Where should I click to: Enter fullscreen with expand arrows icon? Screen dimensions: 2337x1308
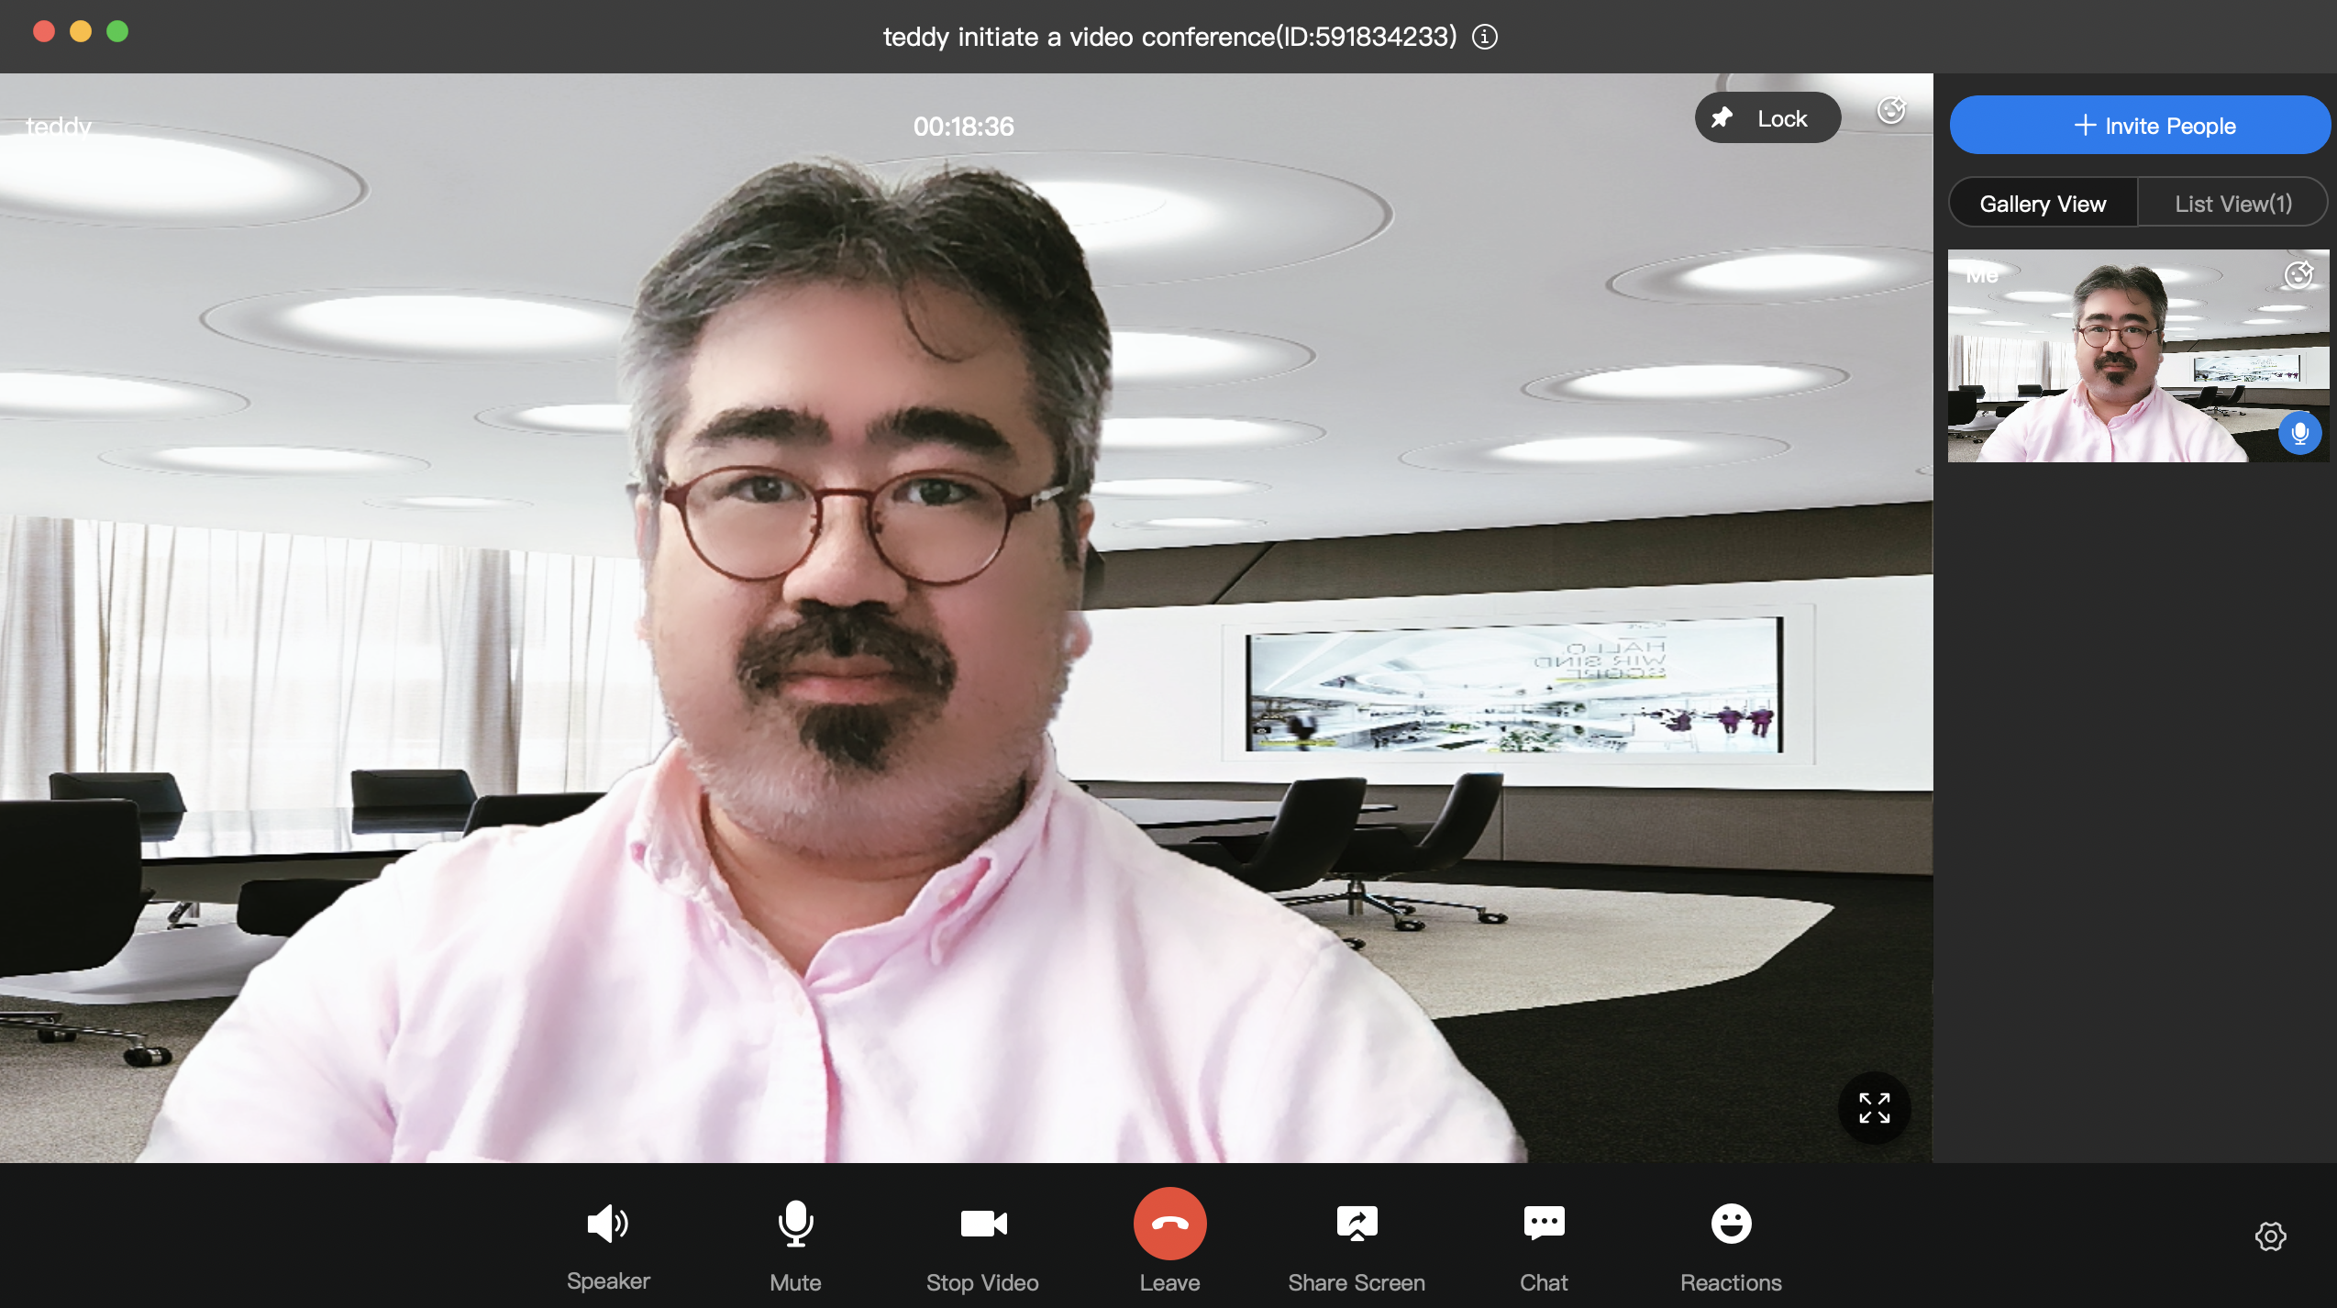[1874, 1108]
